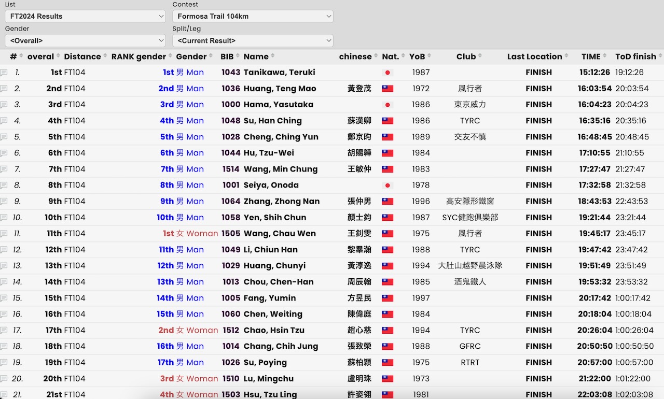Click comment icon on row 17
Screen dimensions: 664x399
click(x=4, y=331)
